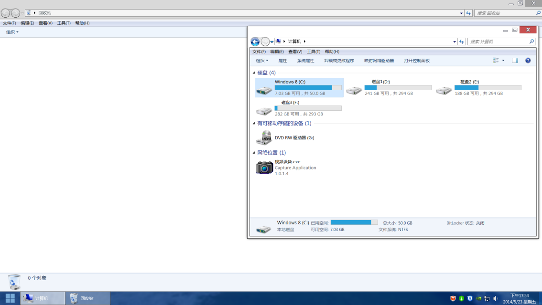542x305 pixels.
Task: Click the 属性 toolbar button
Action: click(283, 61)
